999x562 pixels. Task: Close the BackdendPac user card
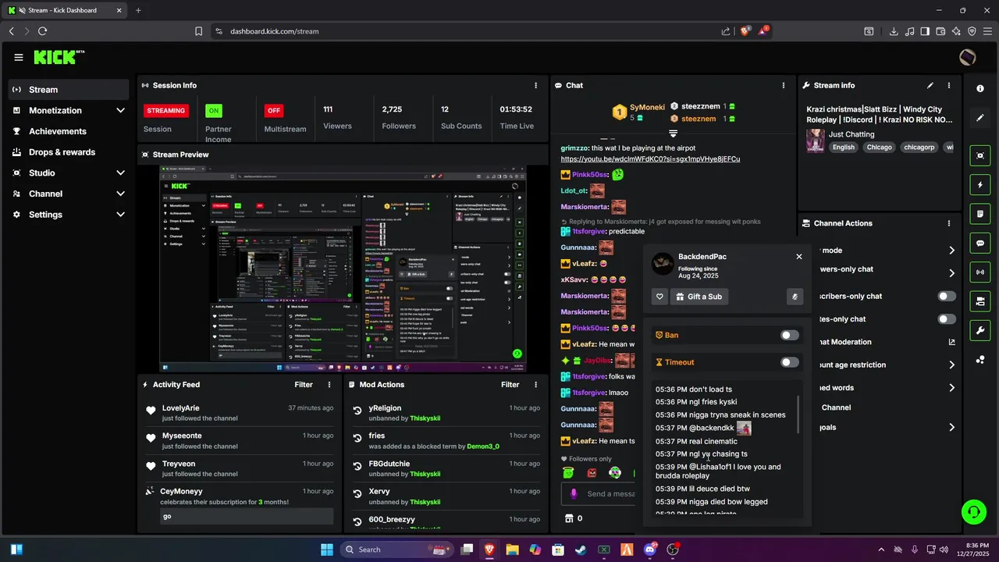coord(799,257)
